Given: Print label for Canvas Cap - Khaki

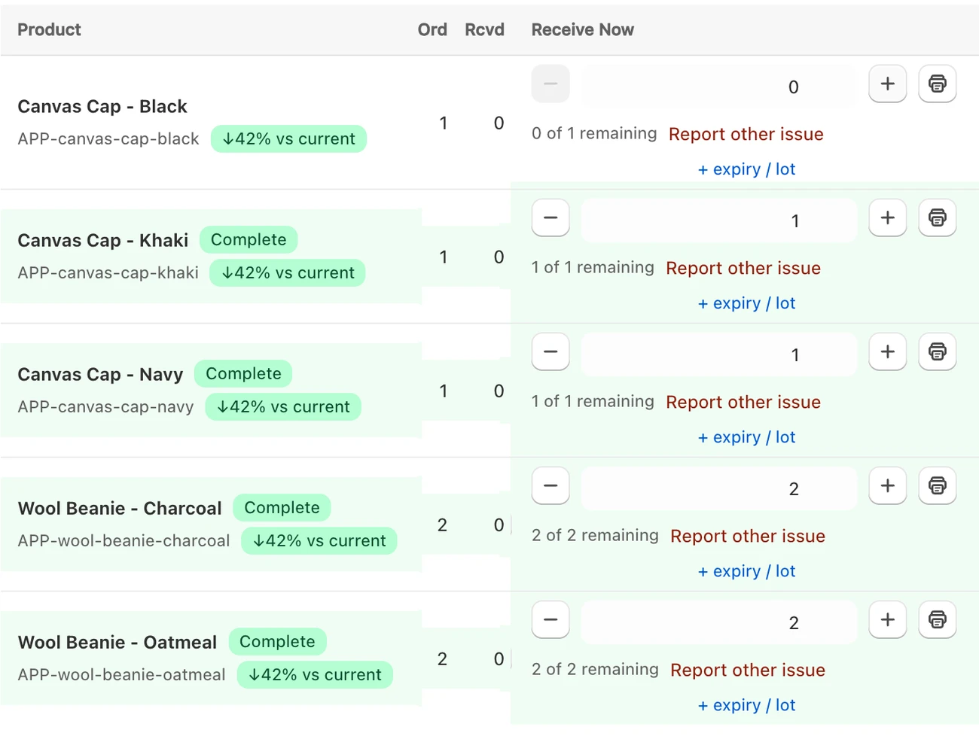Looking at the screenshot, I should [937, 217].
